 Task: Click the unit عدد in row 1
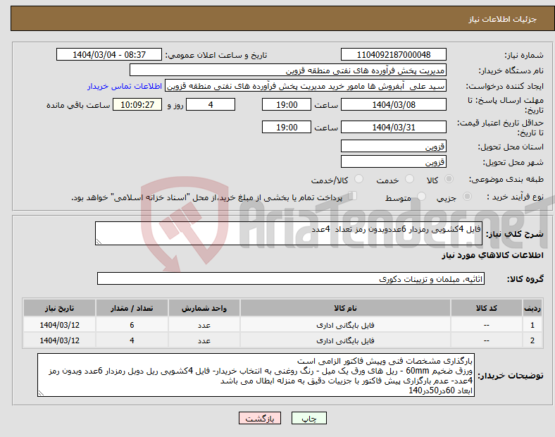[x=204, y=325]
